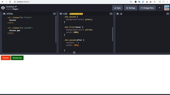Open the Chrome three-dot menu
170x95 pixels.
168,2
